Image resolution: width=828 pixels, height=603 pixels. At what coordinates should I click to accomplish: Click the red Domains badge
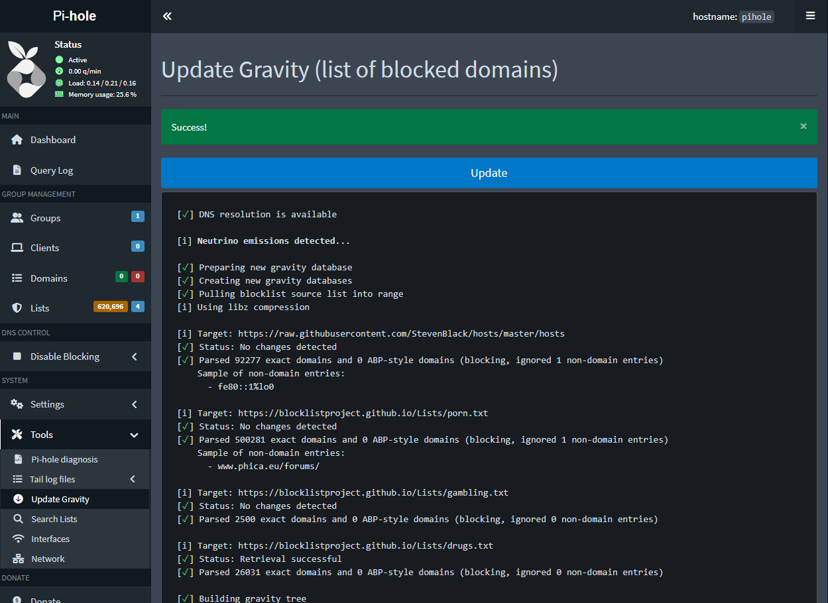point(138,276)
